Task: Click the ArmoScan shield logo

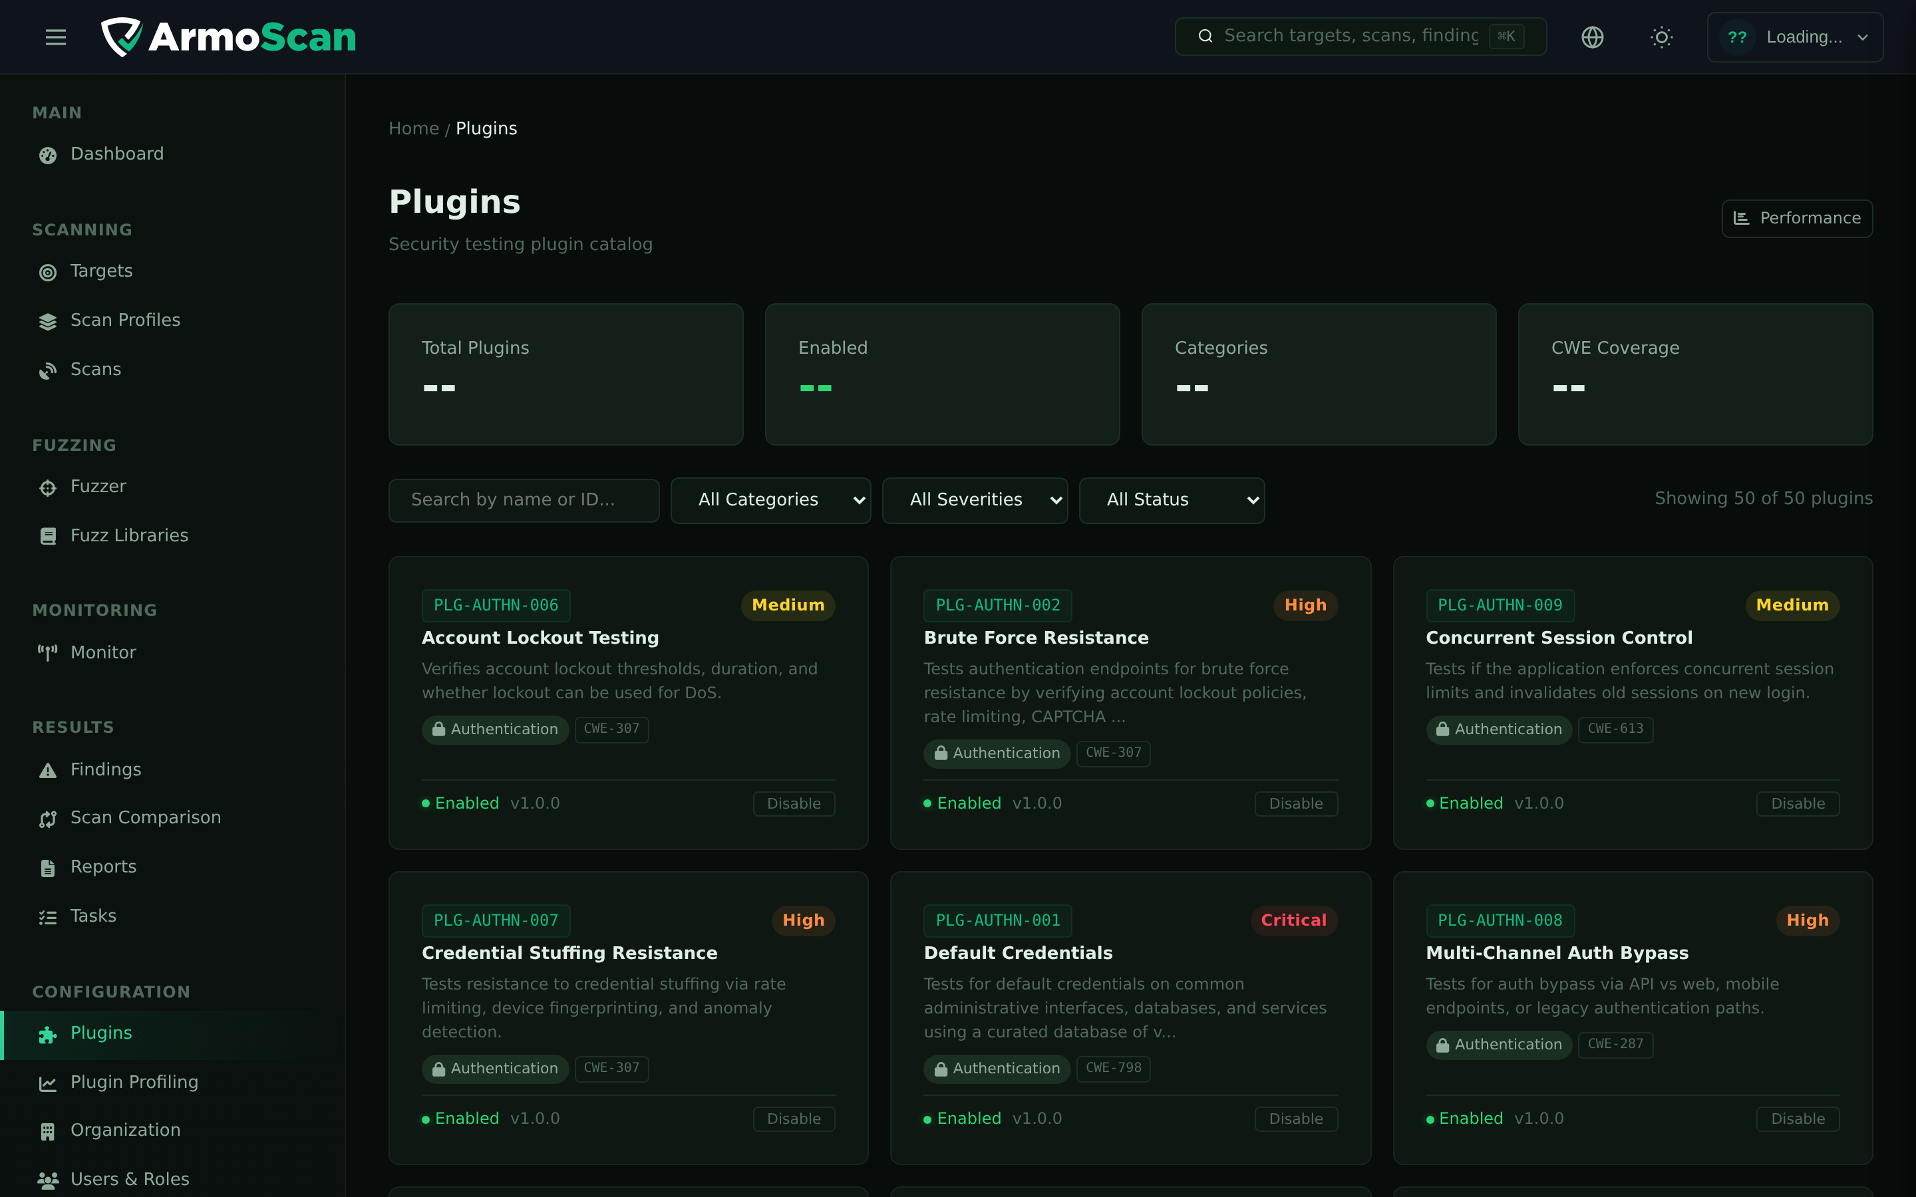Action: pyautogui.click(x=121, y=37)
